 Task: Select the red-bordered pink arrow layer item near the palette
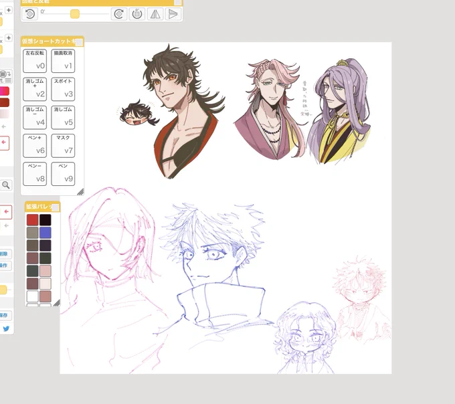click(5, 212)
